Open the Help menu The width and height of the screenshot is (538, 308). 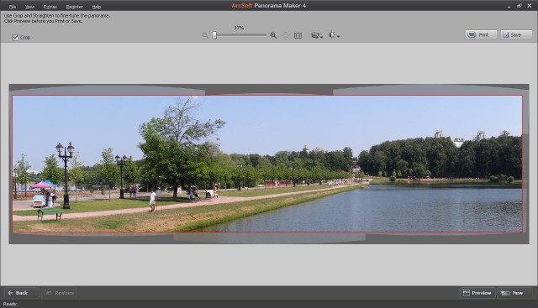[x=97, y=7]
